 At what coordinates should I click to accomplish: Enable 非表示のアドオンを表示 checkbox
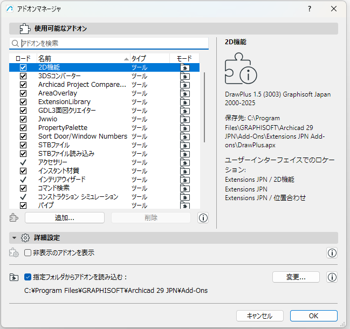coord(28,253)
